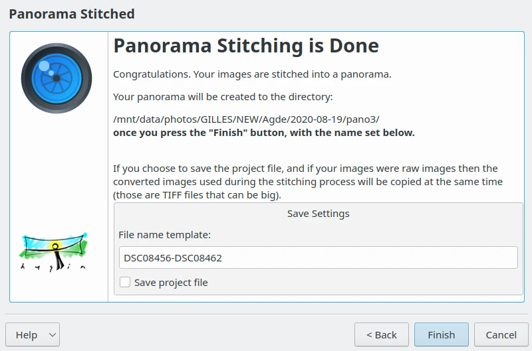Click the "Save project file" label text
This screenshot has height=351, width=532.
coord(171,283)
